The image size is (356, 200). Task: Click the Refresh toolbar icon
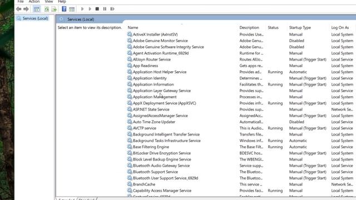pos(47,9)
